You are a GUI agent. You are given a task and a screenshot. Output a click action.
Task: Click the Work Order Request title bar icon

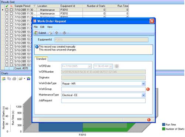point(35,21)
